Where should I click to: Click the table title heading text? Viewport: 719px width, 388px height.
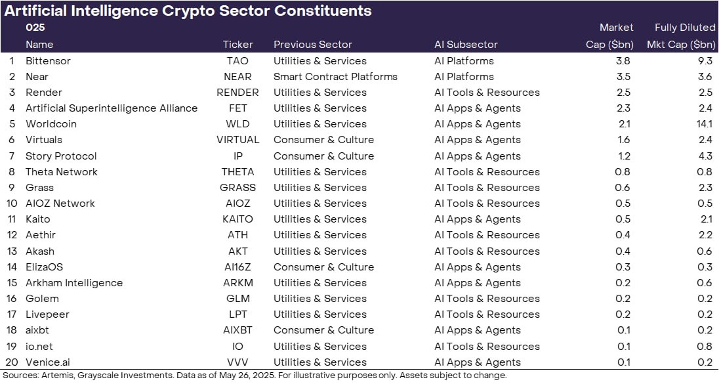pyautogui.click(x=188, y=11)
